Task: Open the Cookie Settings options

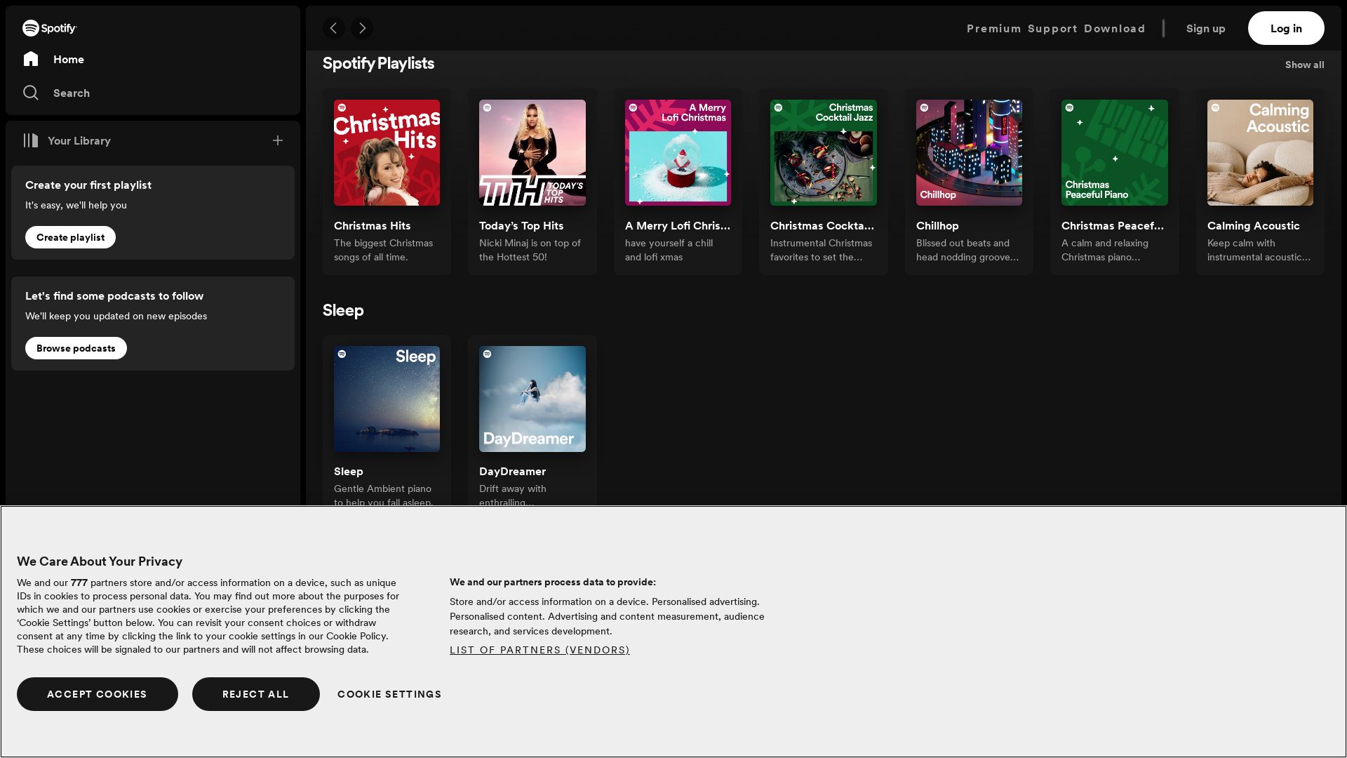Action: pos(389,693)
